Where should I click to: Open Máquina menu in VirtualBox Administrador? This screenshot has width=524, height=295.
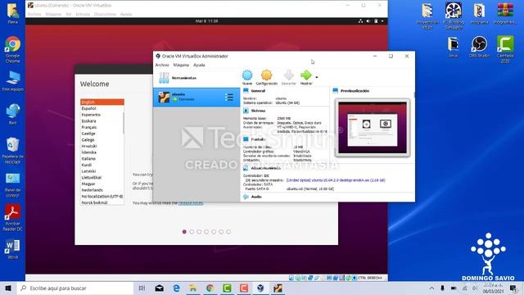(181, 65)
